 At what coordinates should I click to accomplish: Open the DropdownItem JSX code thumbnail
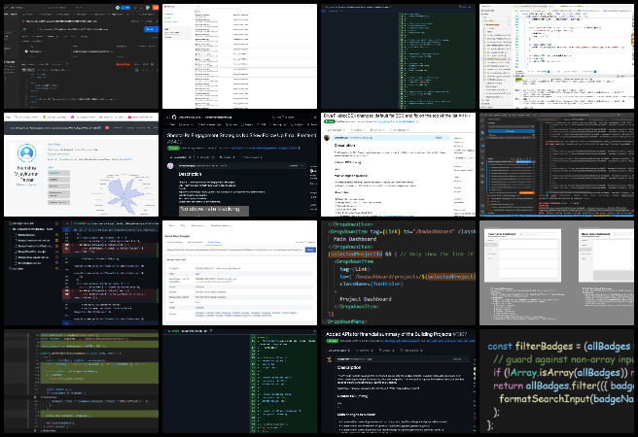(398, 272)
